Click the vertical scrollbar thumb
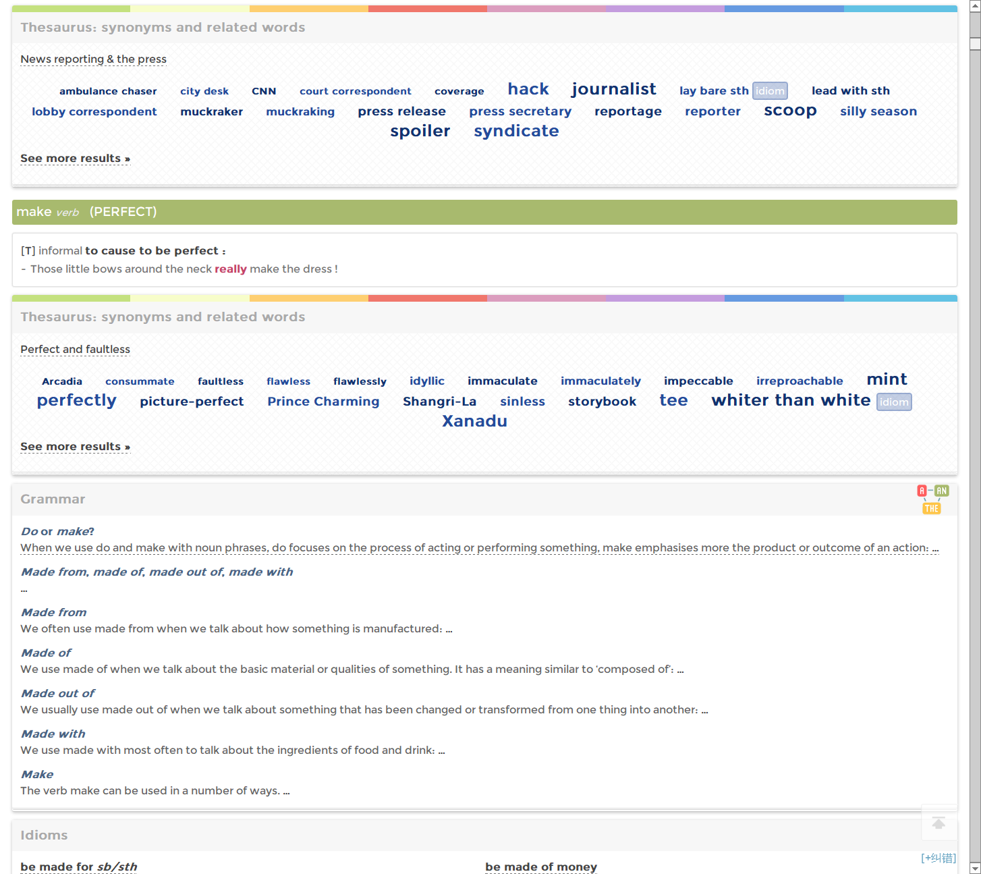The image size is (981, 874). click(975, 44)
